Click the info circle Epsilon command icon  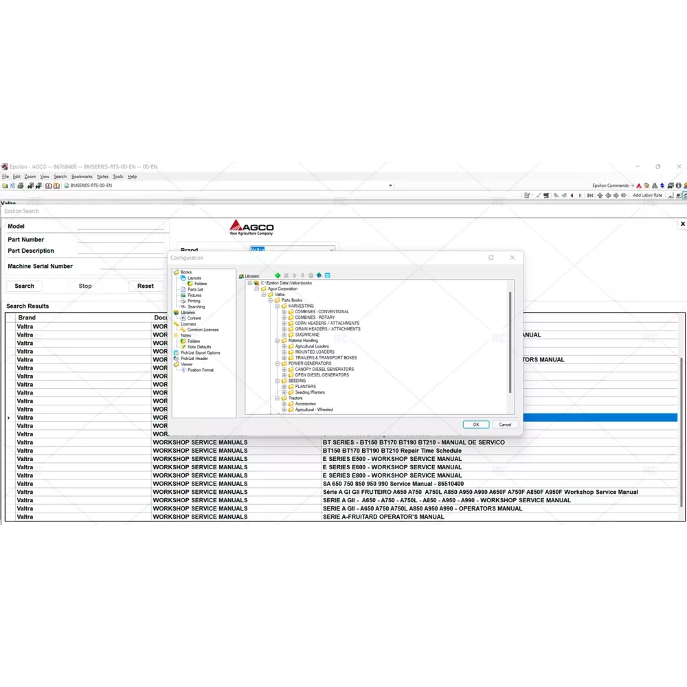pyautogui.click(x=679, y=185)
